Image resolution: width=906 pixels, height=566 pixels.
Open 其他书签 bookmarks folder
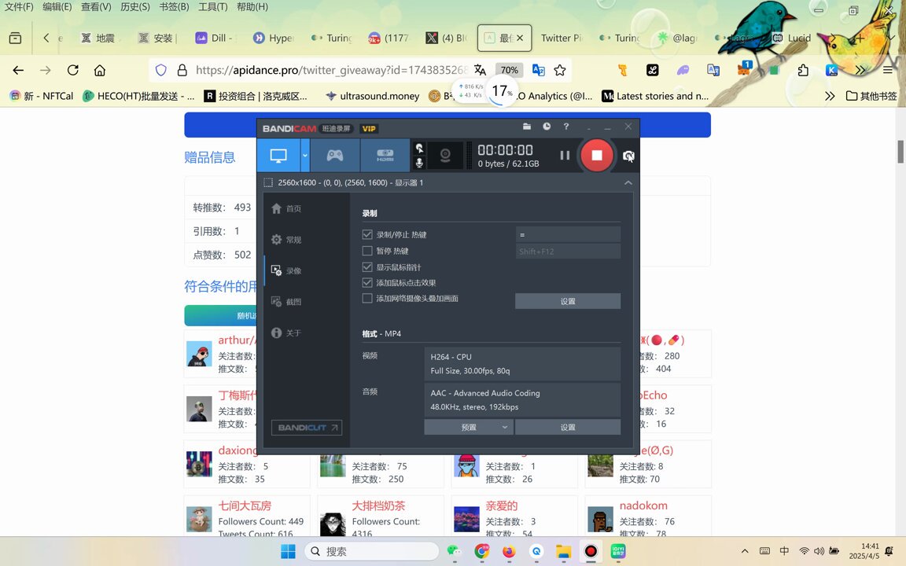[x=871, y=96]
